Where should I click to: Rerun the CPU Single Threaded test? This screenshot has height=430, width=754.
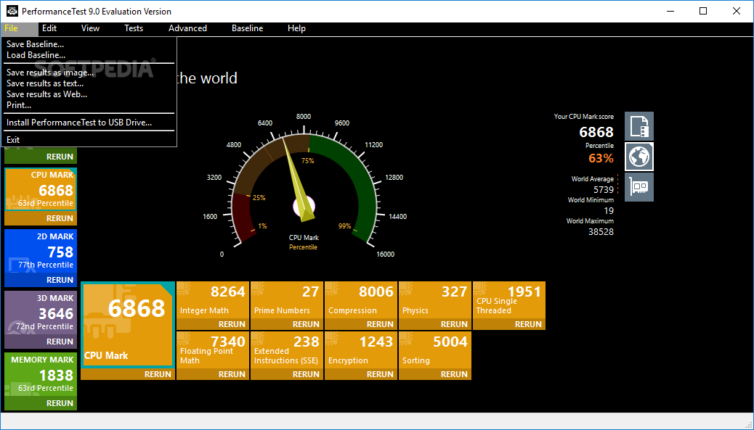(528, 324)
